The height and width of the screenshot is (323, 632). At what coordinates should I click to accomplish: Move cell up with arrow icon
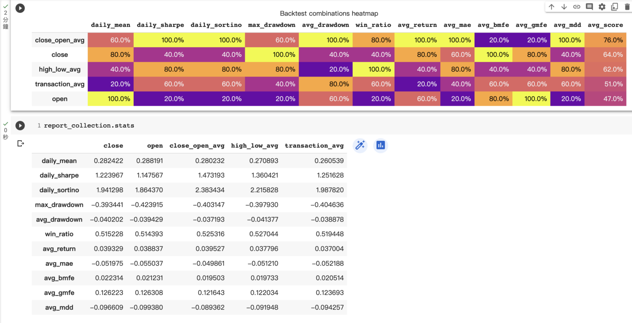[x=551, y=7]
